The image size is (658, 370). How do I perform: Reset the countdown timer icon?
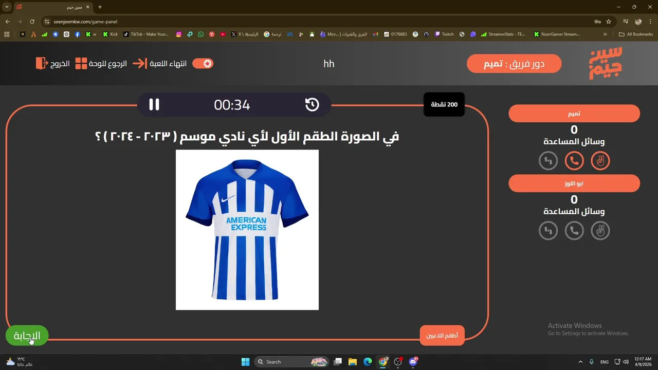pos(312,105)
